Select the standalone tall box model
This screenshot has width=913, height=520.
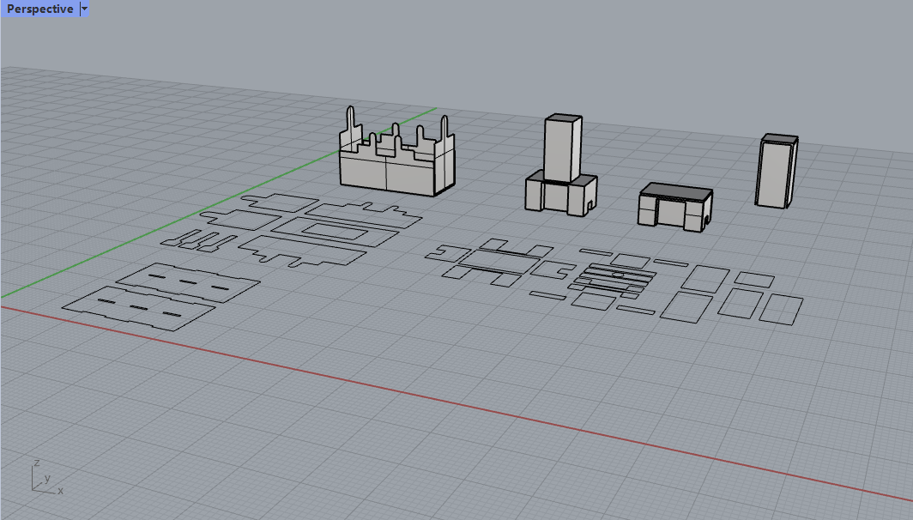777,171
